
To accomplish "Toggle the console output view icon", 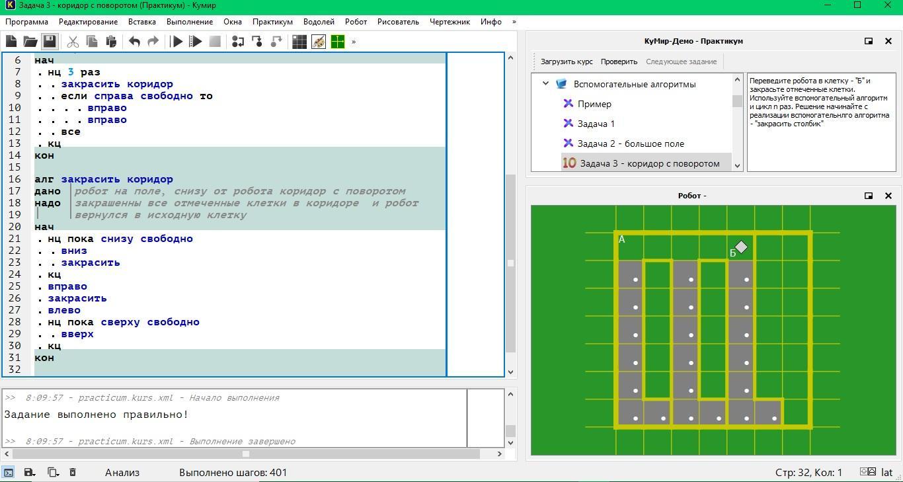I will pos(9,472).
